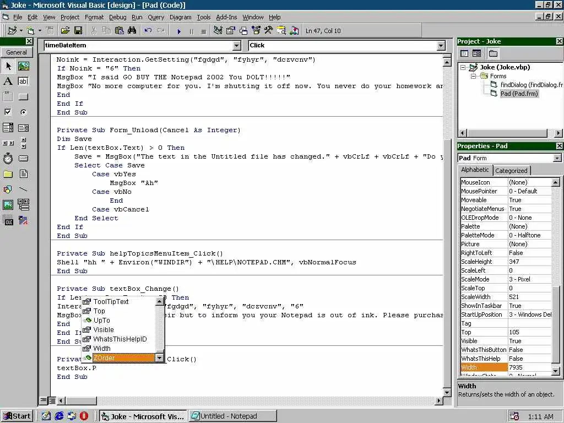Select the Pointer tool in toolbox
This screenshot has width=564, height=423.
(8, 66)
